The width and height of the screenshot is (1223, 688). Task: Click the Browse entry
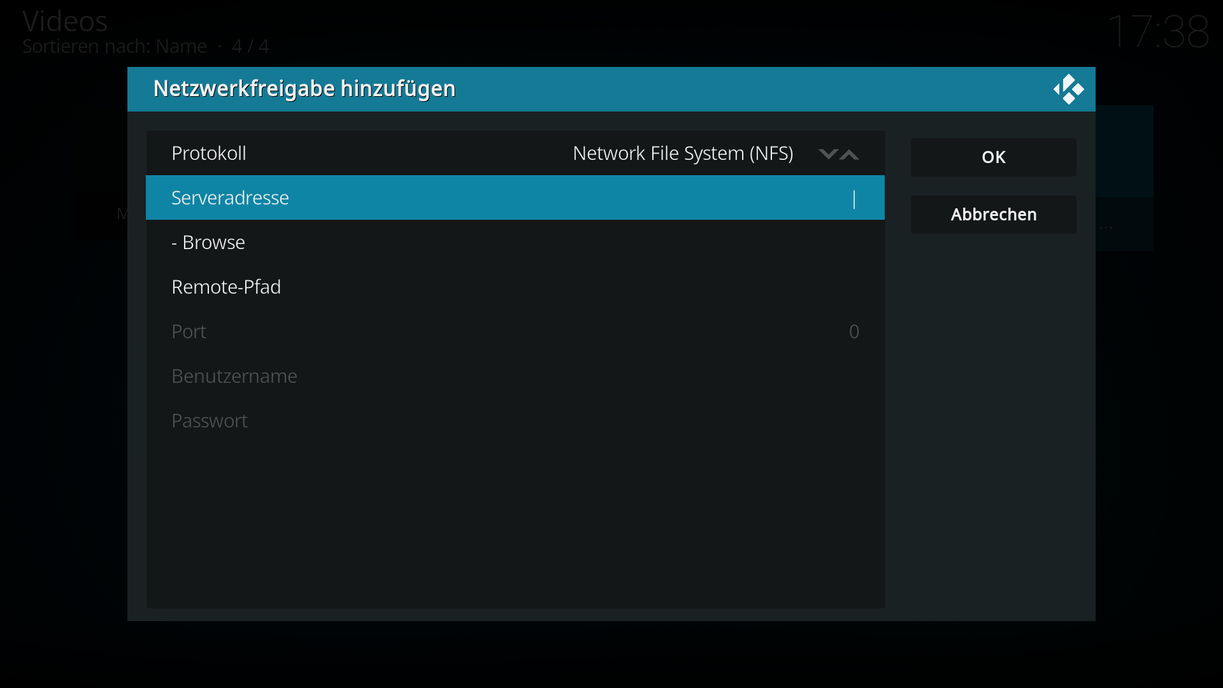[x=515, y=242]
